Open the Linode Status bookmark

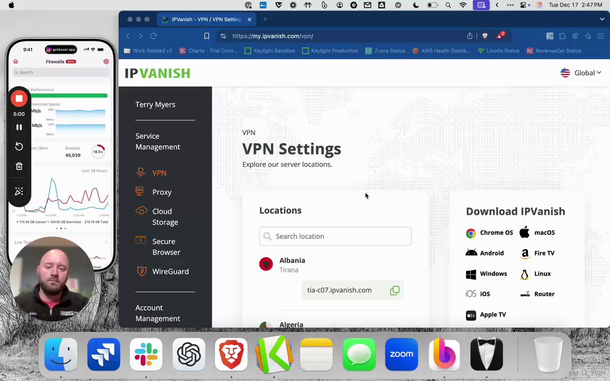(498, 51)
